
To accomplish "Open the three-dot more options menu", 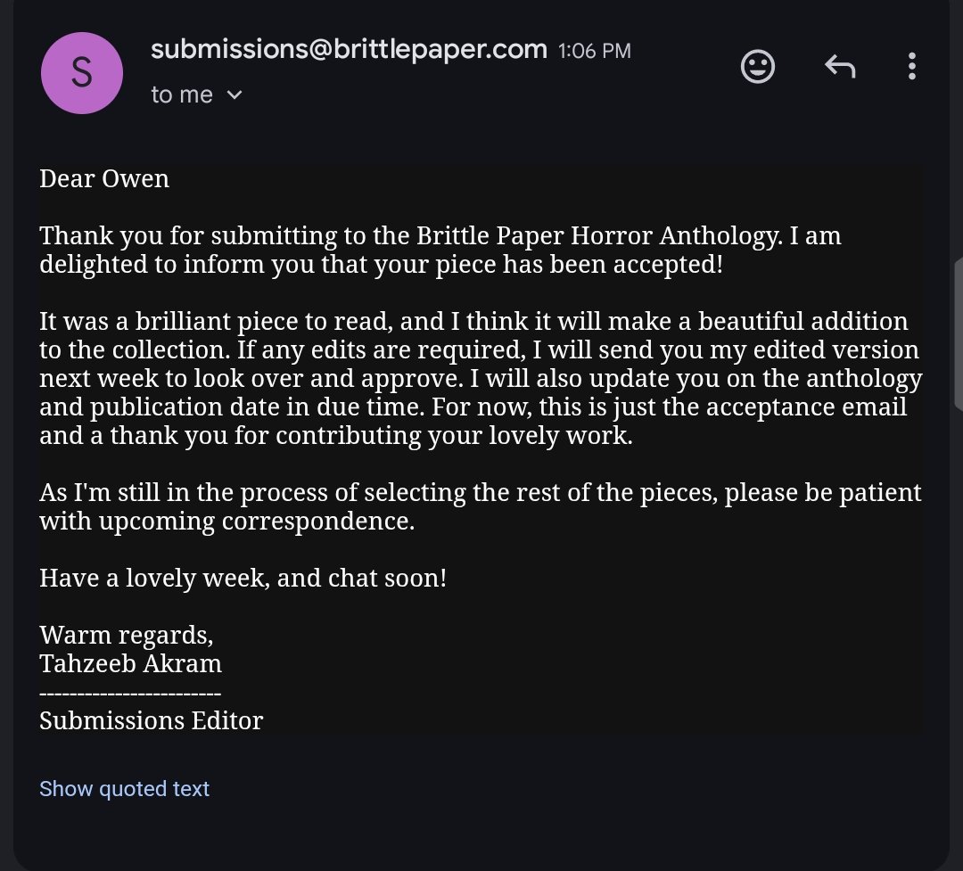I will click(912, 66).
